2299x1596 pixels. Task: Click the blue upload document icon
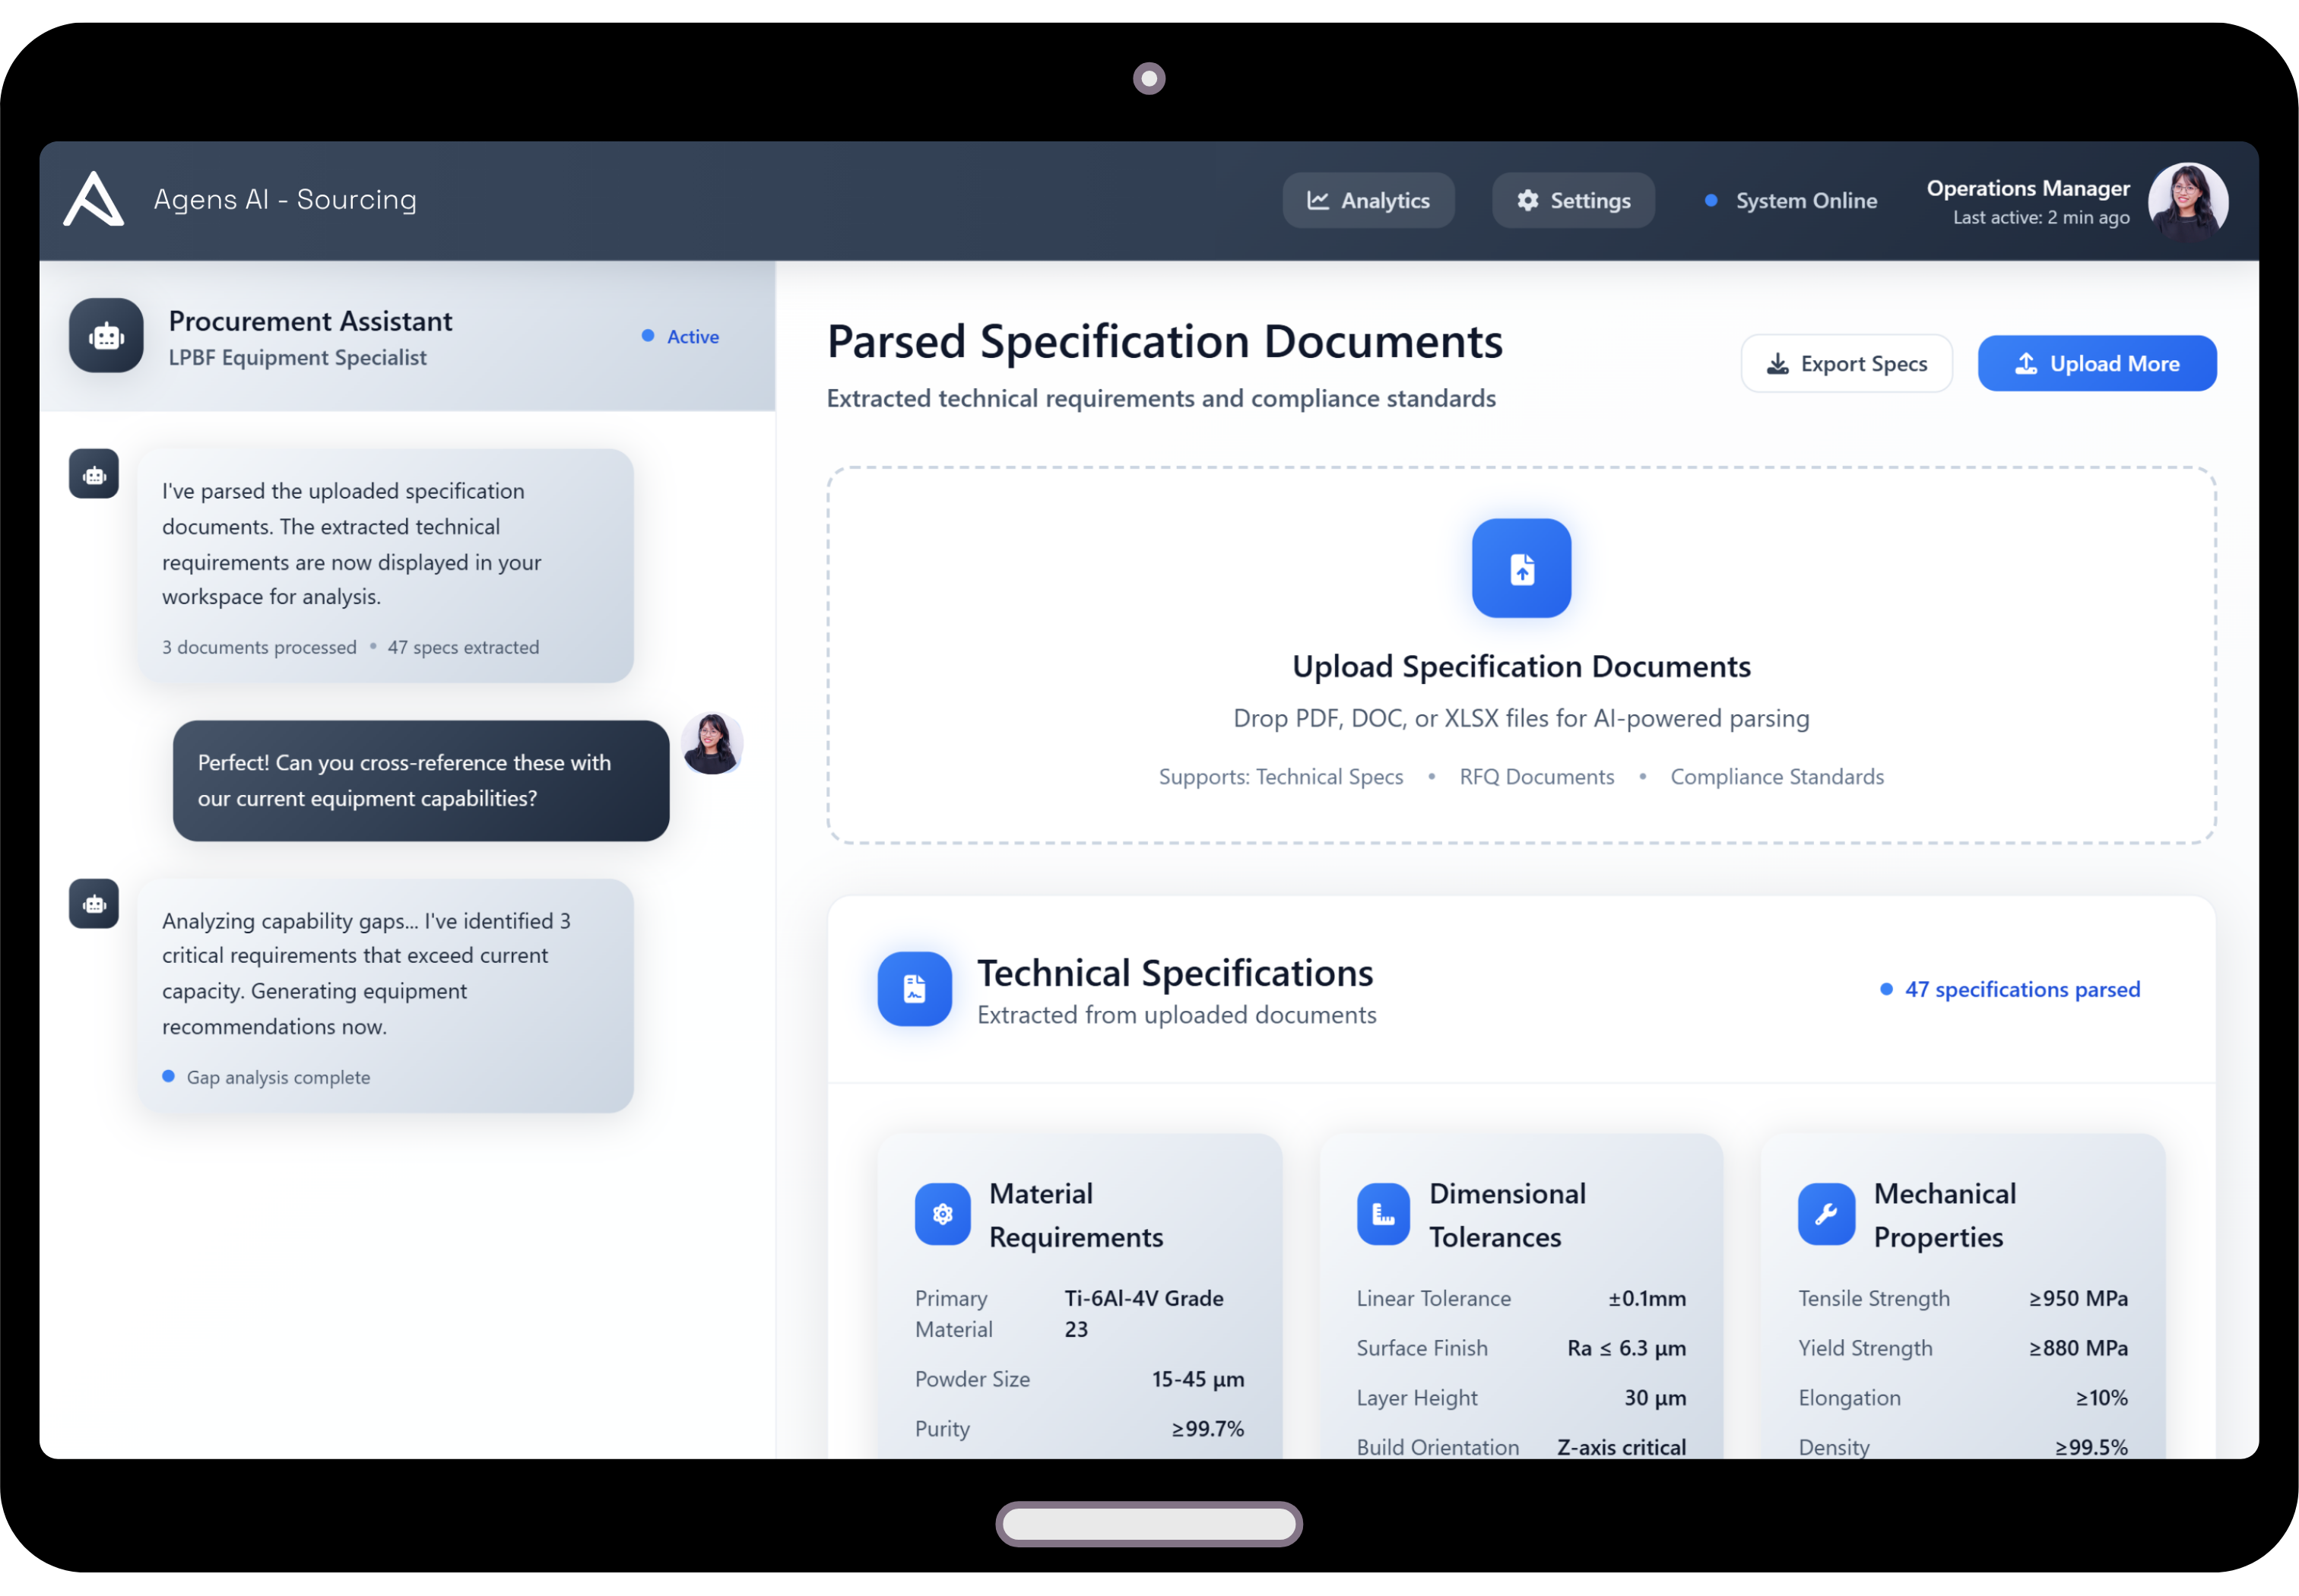click(1521, 568)
